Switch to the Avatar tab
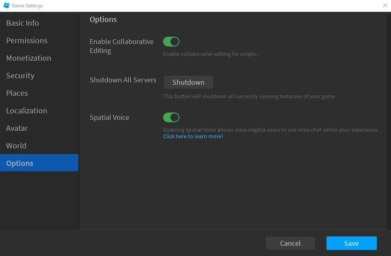 click(17, 128)
